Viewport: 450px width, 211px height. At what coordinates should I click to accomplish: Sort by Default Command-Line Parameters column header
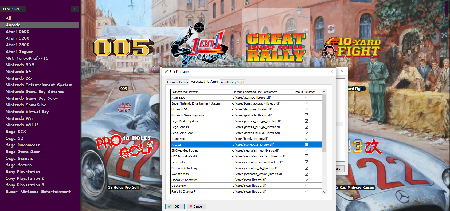pos(261,92)
